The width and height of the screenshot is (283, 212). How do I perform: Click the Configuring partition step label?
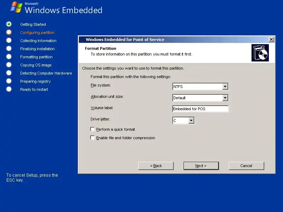37,33
